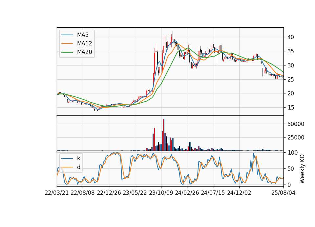Click the 22/03/21 date tick label
The height and width of the screenshot is (227, 315).
point(57,193)
